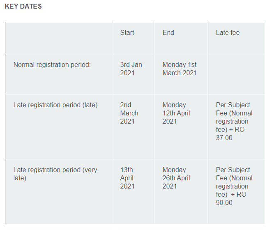Click 'Per Subject Fee' in the RO 37.00 cell
272x230 pixels.
click(233, 105)
